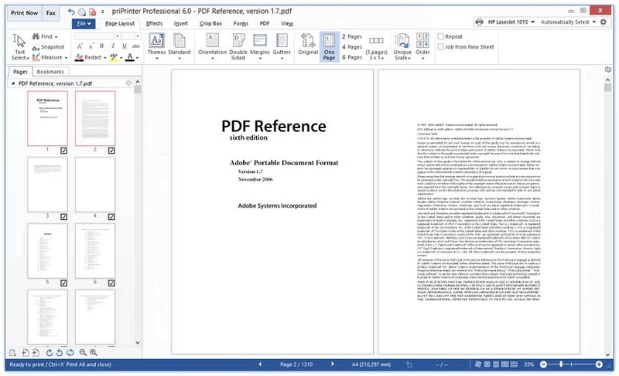Screen dimensions: 619x376
Task: Uncheck page 5 thumbnail checkbox
Action: pos(64,283)
